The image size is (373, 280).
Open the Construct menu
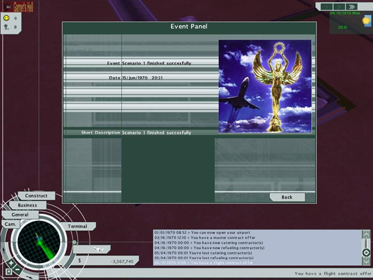coord(36,195)
